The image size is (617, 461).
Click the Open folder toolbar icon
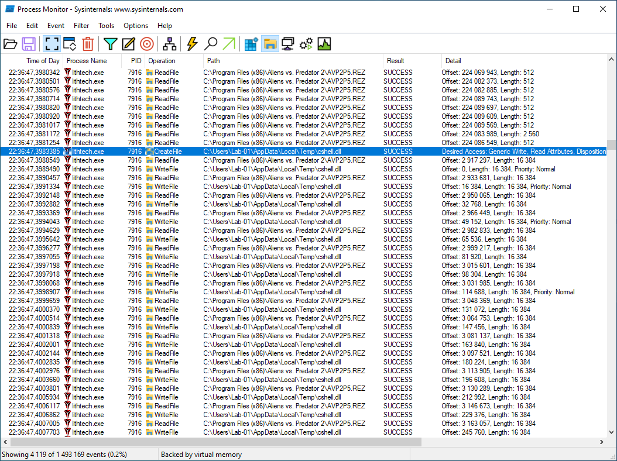[x=10, y=44]
